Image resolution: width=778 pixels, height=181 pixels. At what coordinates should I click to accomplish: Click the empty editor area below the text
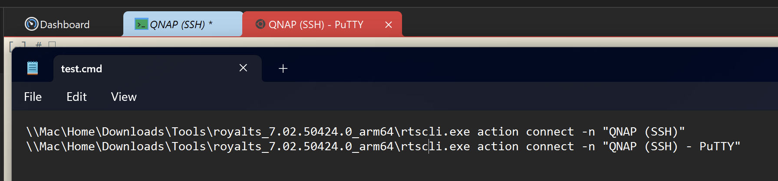click(347, 169)
